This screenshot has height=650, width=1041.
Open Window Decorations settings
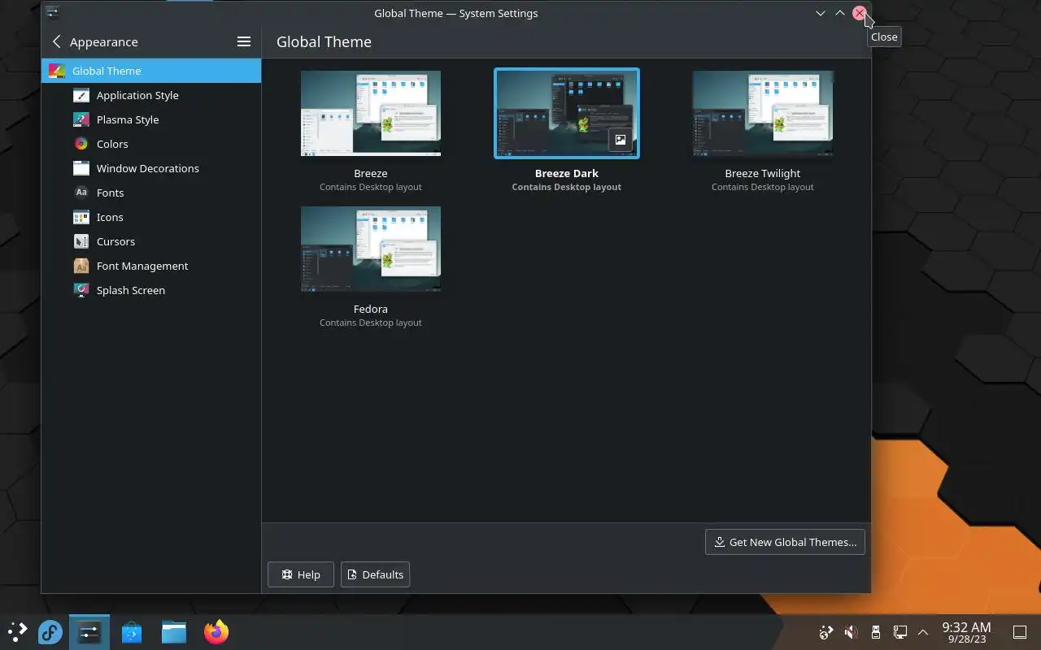[151, 168]
